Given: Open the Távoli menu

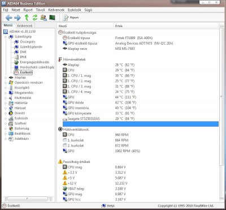Looking at the screenshot, I should pyautogui.click(x=40, y=10).
